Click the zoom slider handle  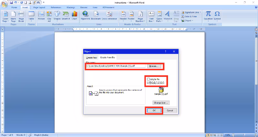pyautogui.click(x=244, y=135)
